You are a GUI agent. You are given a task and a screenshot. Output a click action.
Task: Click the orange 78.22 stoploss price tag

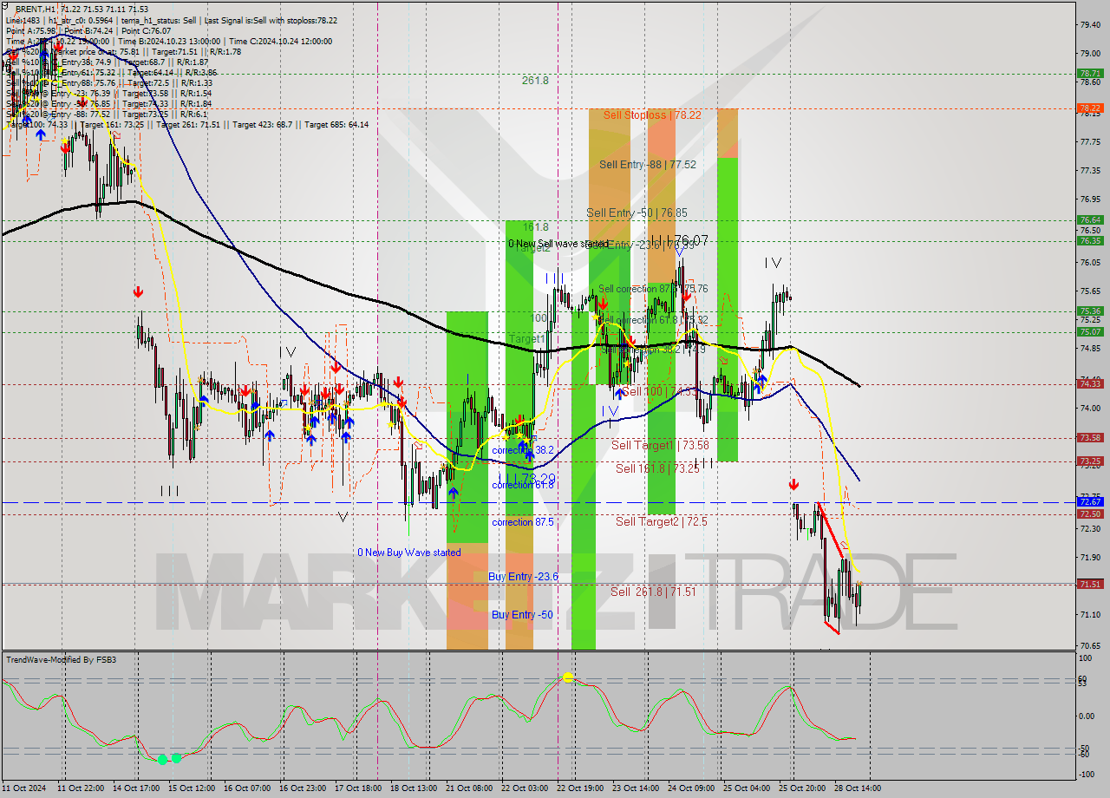1090,108
